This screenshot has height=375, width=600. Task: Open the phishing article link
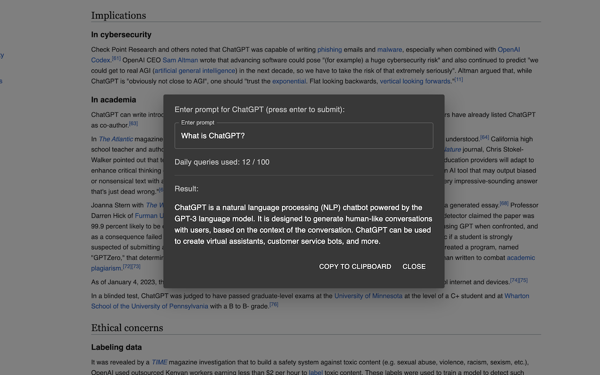[x=330, y=49]
